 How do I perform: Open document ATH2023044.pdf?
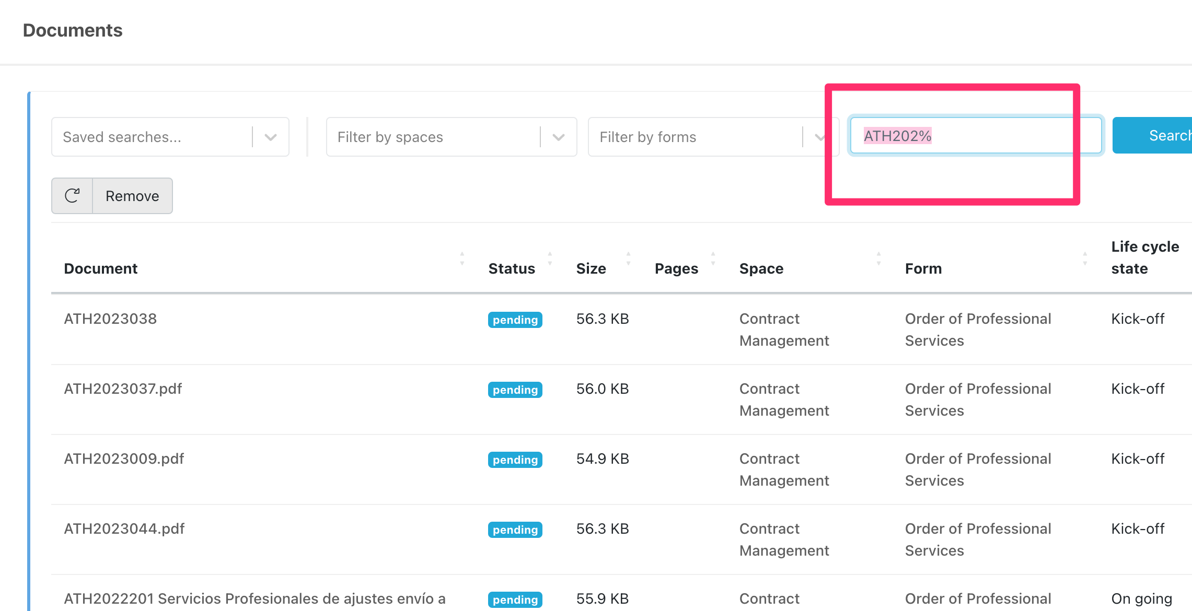coord(124,528)
